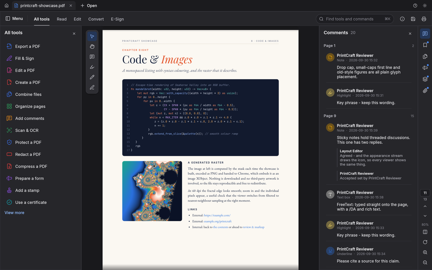Open the Menu button

pyautogui.click(x=14, y=19)
